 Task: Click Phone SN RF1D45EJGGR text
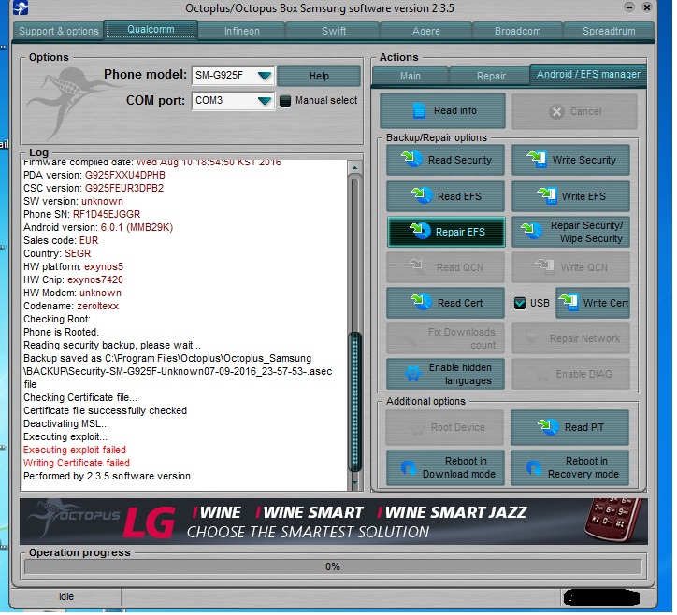[x=81, y=214]
